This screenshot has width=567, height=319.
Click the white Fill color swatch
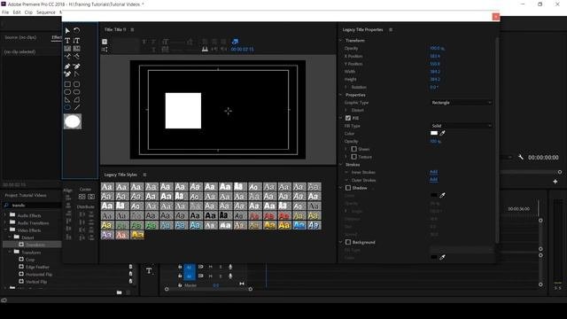434,133
